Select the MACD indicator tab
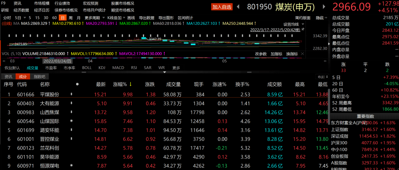Viewport: 399px width, 170px height. (x=118, y=68)
